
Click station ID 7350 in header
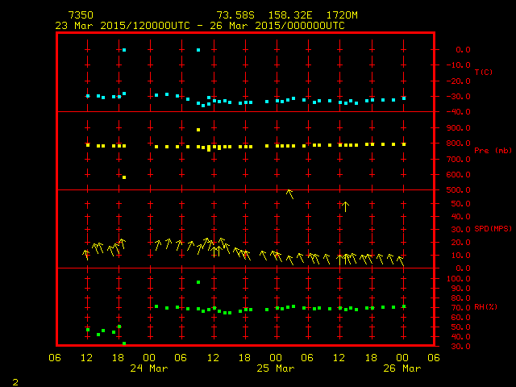click(x=80, y=15)
